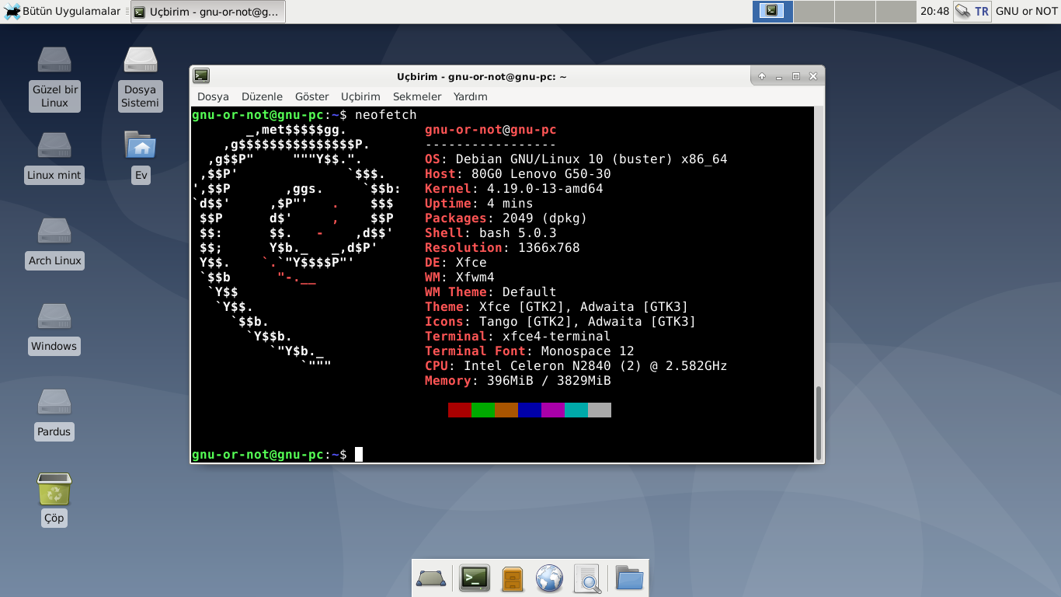Click the typed 'neofetch' command text
Image resolution: width=1061 pixels, height=597 pixels.
(x=386, y=115)
